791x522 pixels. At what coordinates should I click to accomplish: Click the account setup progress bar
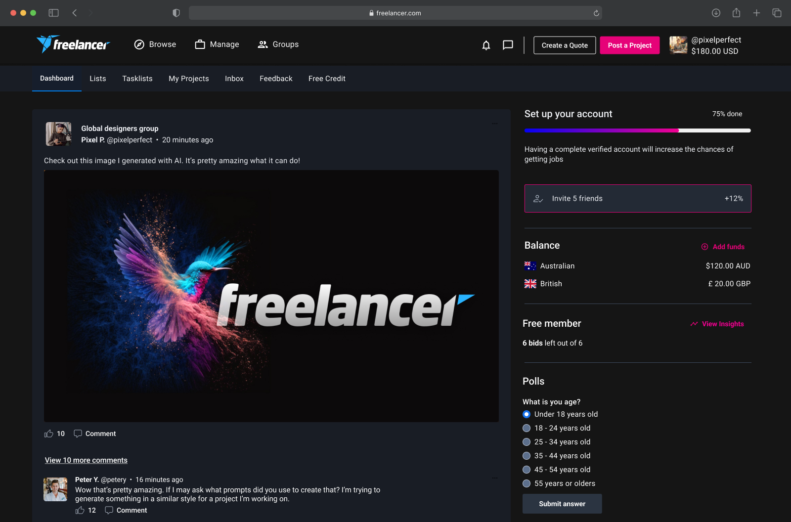coord(638,130)
